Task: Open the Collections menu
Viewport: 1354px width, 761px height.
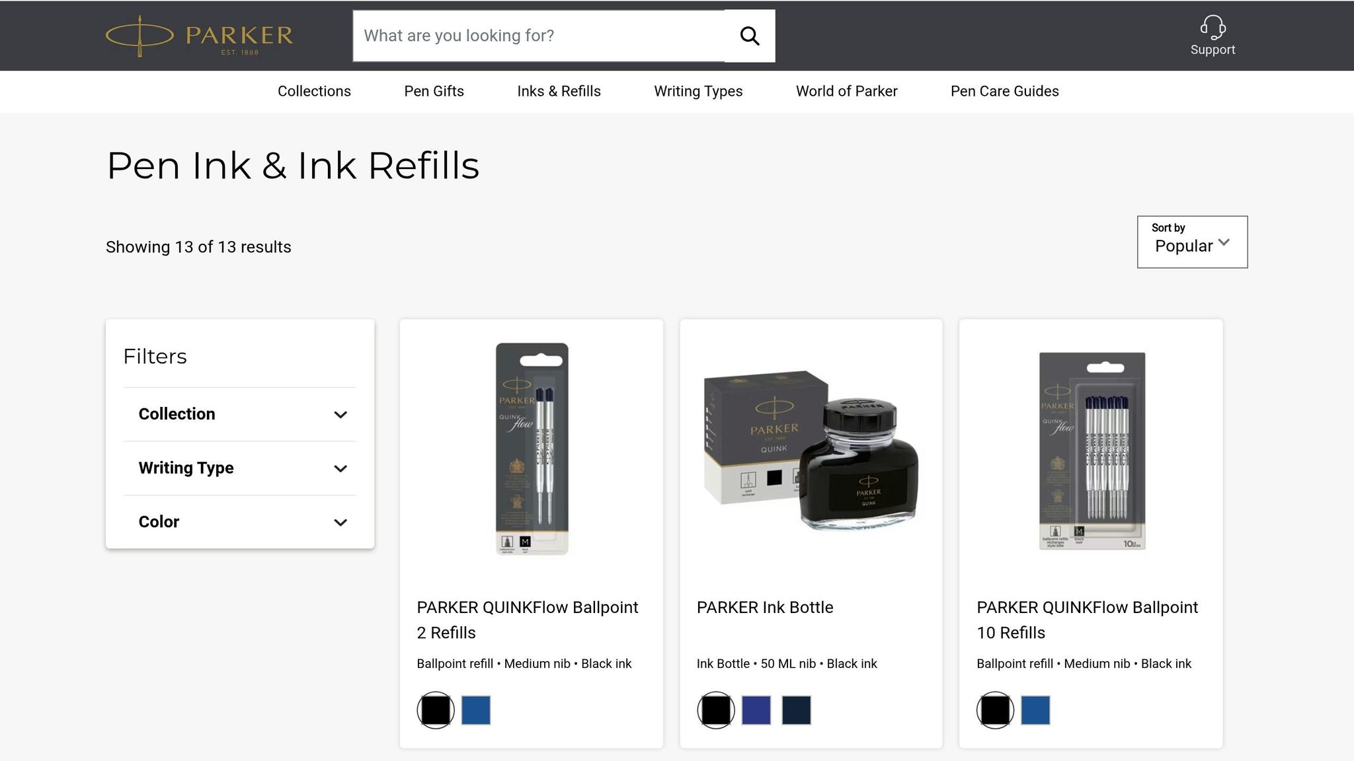Action: (x=314, y=91)
